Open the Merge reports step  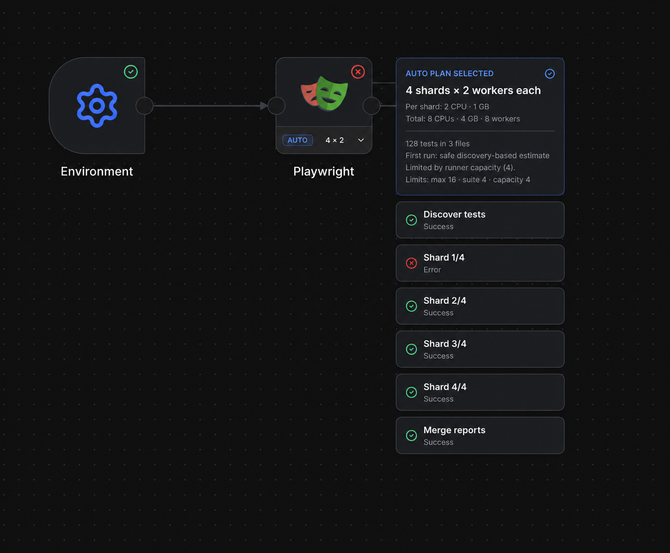tap(480, 436)
